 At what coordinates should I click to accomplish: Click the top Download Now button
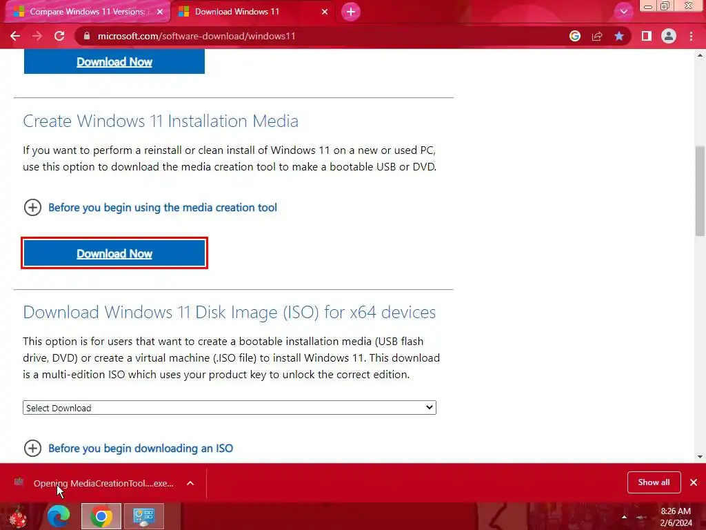coord(114,61)
